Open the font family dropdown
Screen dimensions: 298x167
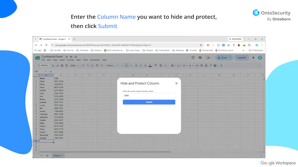(x=112, y=66)
